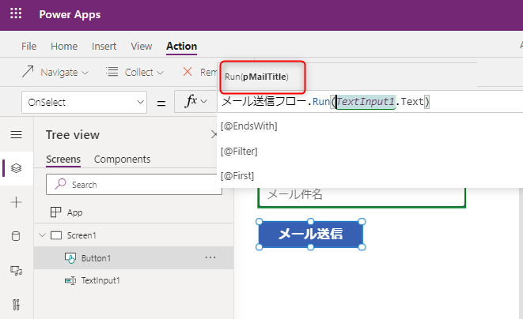Click inside the formula bar text

[325, 101]
